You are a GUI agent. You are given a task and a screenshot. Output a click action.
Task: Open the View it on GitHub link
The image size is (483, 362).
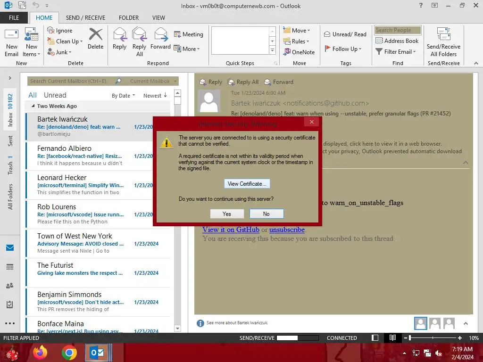coord(231,230)
